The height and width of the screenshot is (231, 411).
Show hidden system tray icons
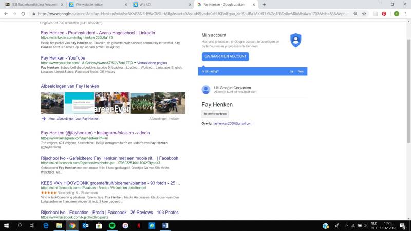click(x=346, y=226)
